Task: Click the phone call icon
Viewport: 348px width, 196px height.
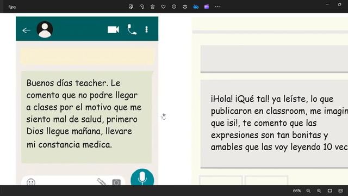Action: pos(132,29)
